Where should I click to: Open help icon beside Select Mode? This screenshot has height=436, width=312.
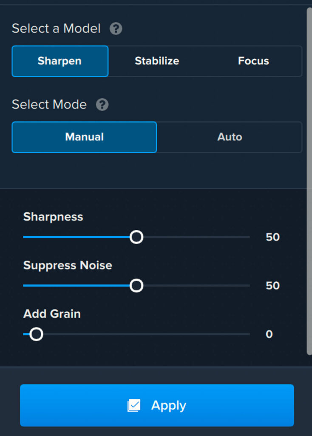pyautogui.click(x=102, y=105)
